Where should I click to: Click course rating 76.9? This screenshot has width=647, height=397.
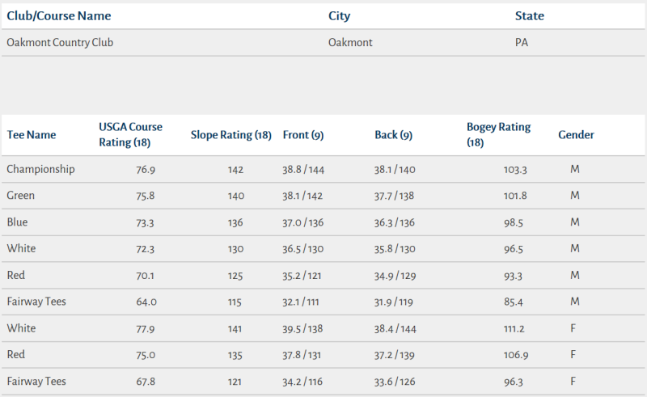point(146,170)
